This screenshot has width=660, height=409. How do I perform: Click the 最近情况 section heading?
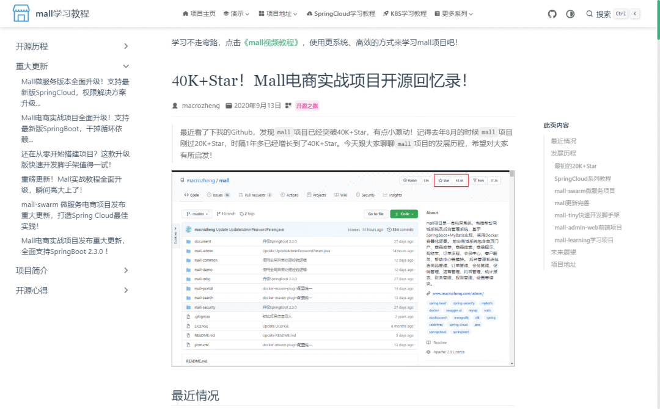(x=195, y=395)
